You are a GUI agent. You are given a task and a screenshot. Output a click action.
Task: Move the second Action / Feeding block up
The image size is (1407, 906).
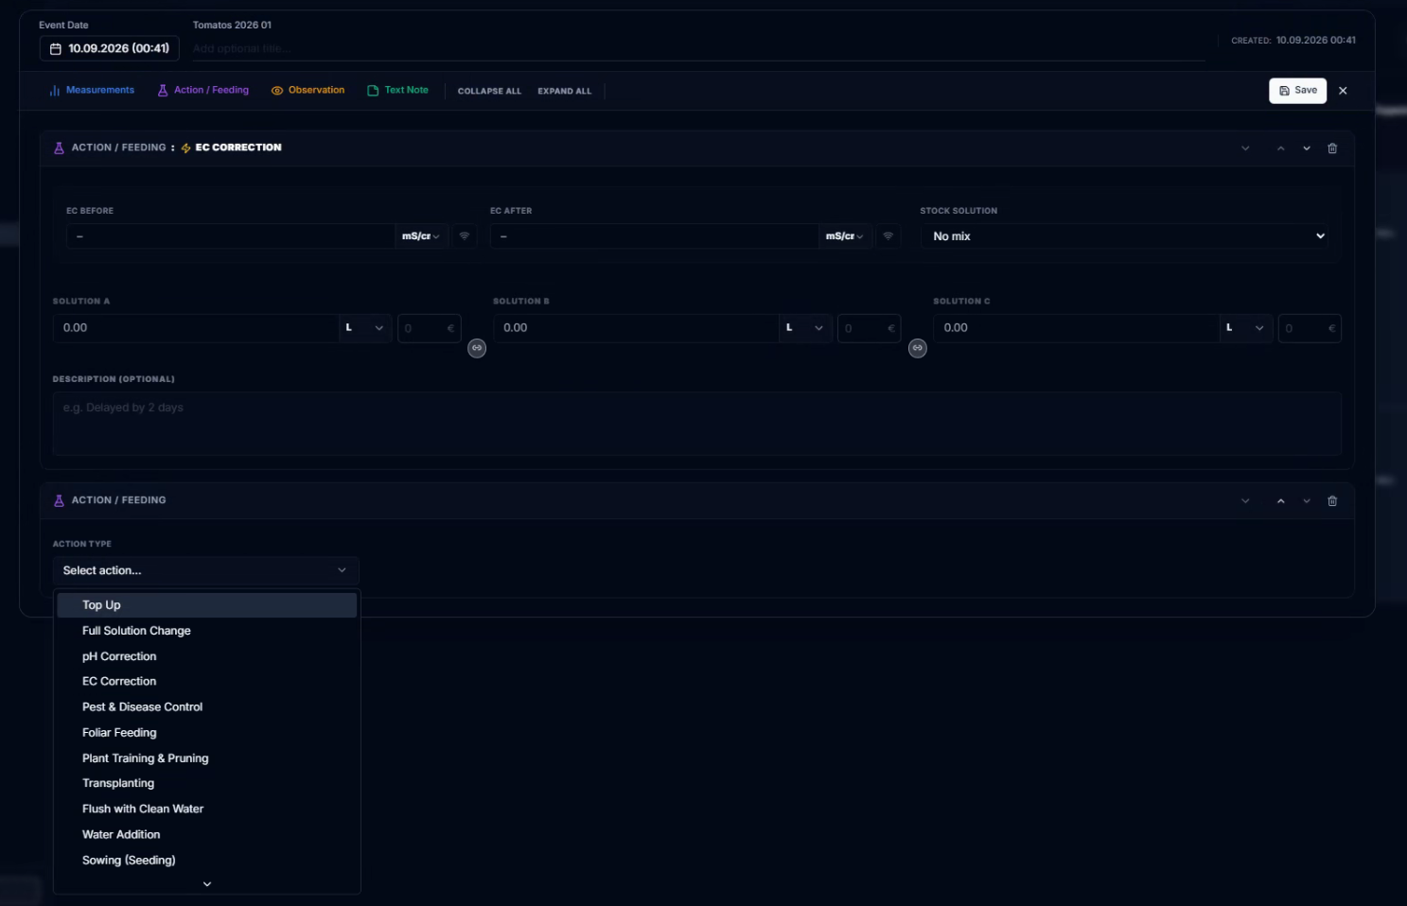[1280, 501]
